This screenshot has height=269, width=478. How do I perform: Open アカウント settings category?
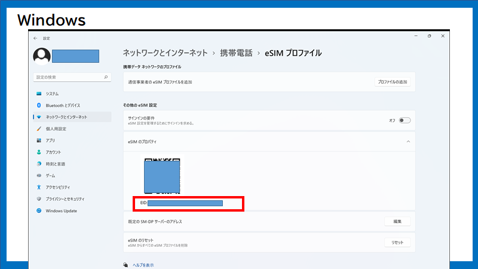click(x=72, y=152)
